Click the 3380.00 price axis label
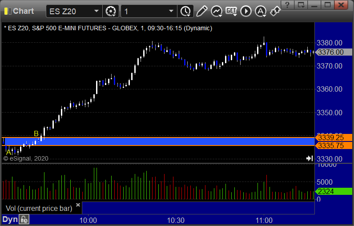 [x=330, y=43]
